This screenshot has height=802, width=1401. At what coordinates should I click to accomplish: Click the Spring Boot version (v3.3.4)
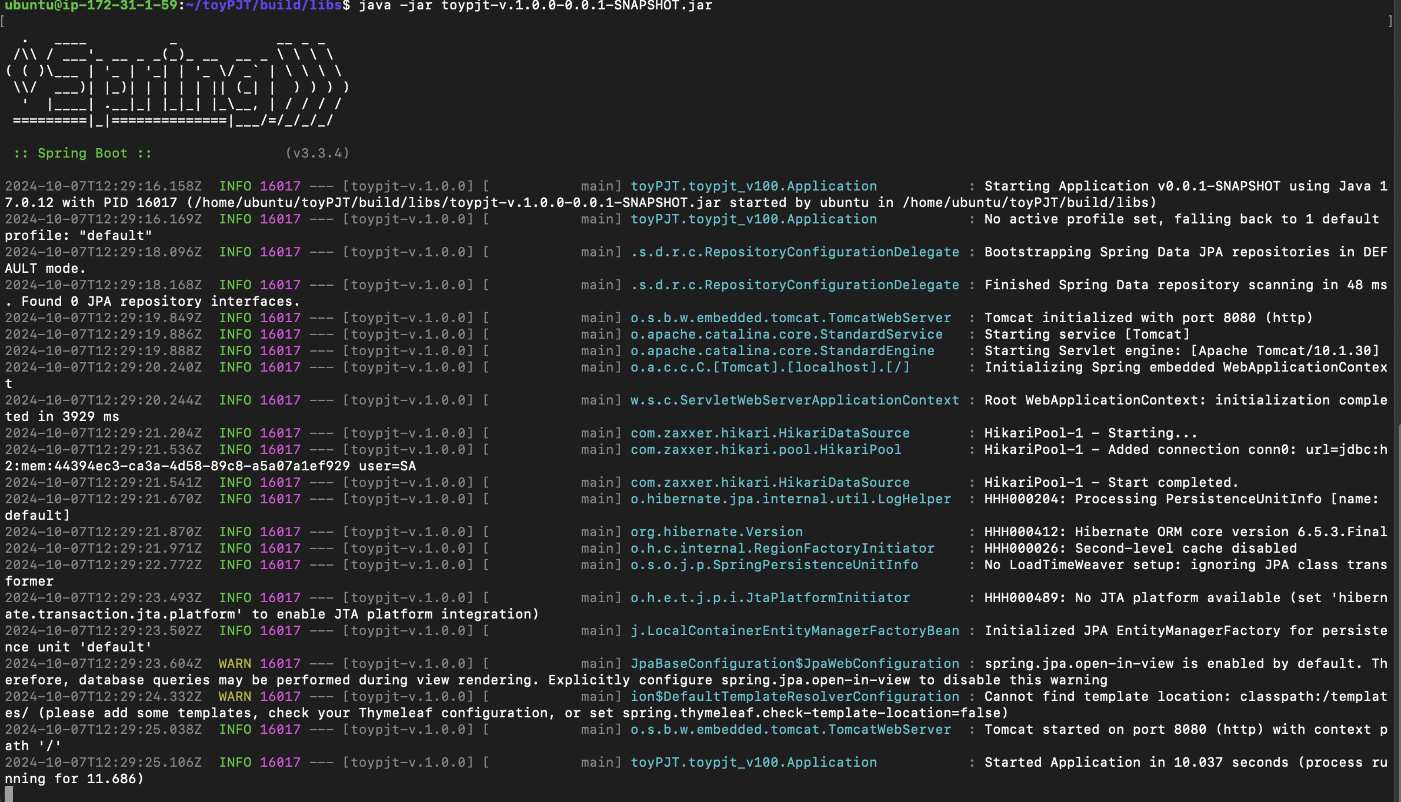318,153
